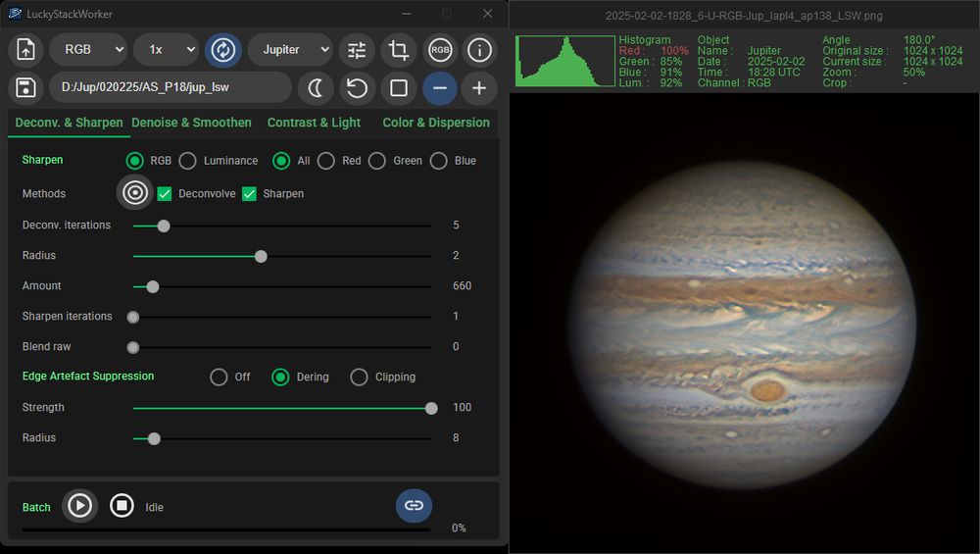Click the blue minus zoom out button
The image size is (980, 554).
[440, 88]
